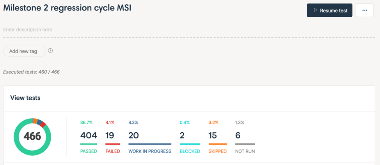Click the blue WORK IN PROGRESS bar
The image size is (380, 165).
click(150, 144)
